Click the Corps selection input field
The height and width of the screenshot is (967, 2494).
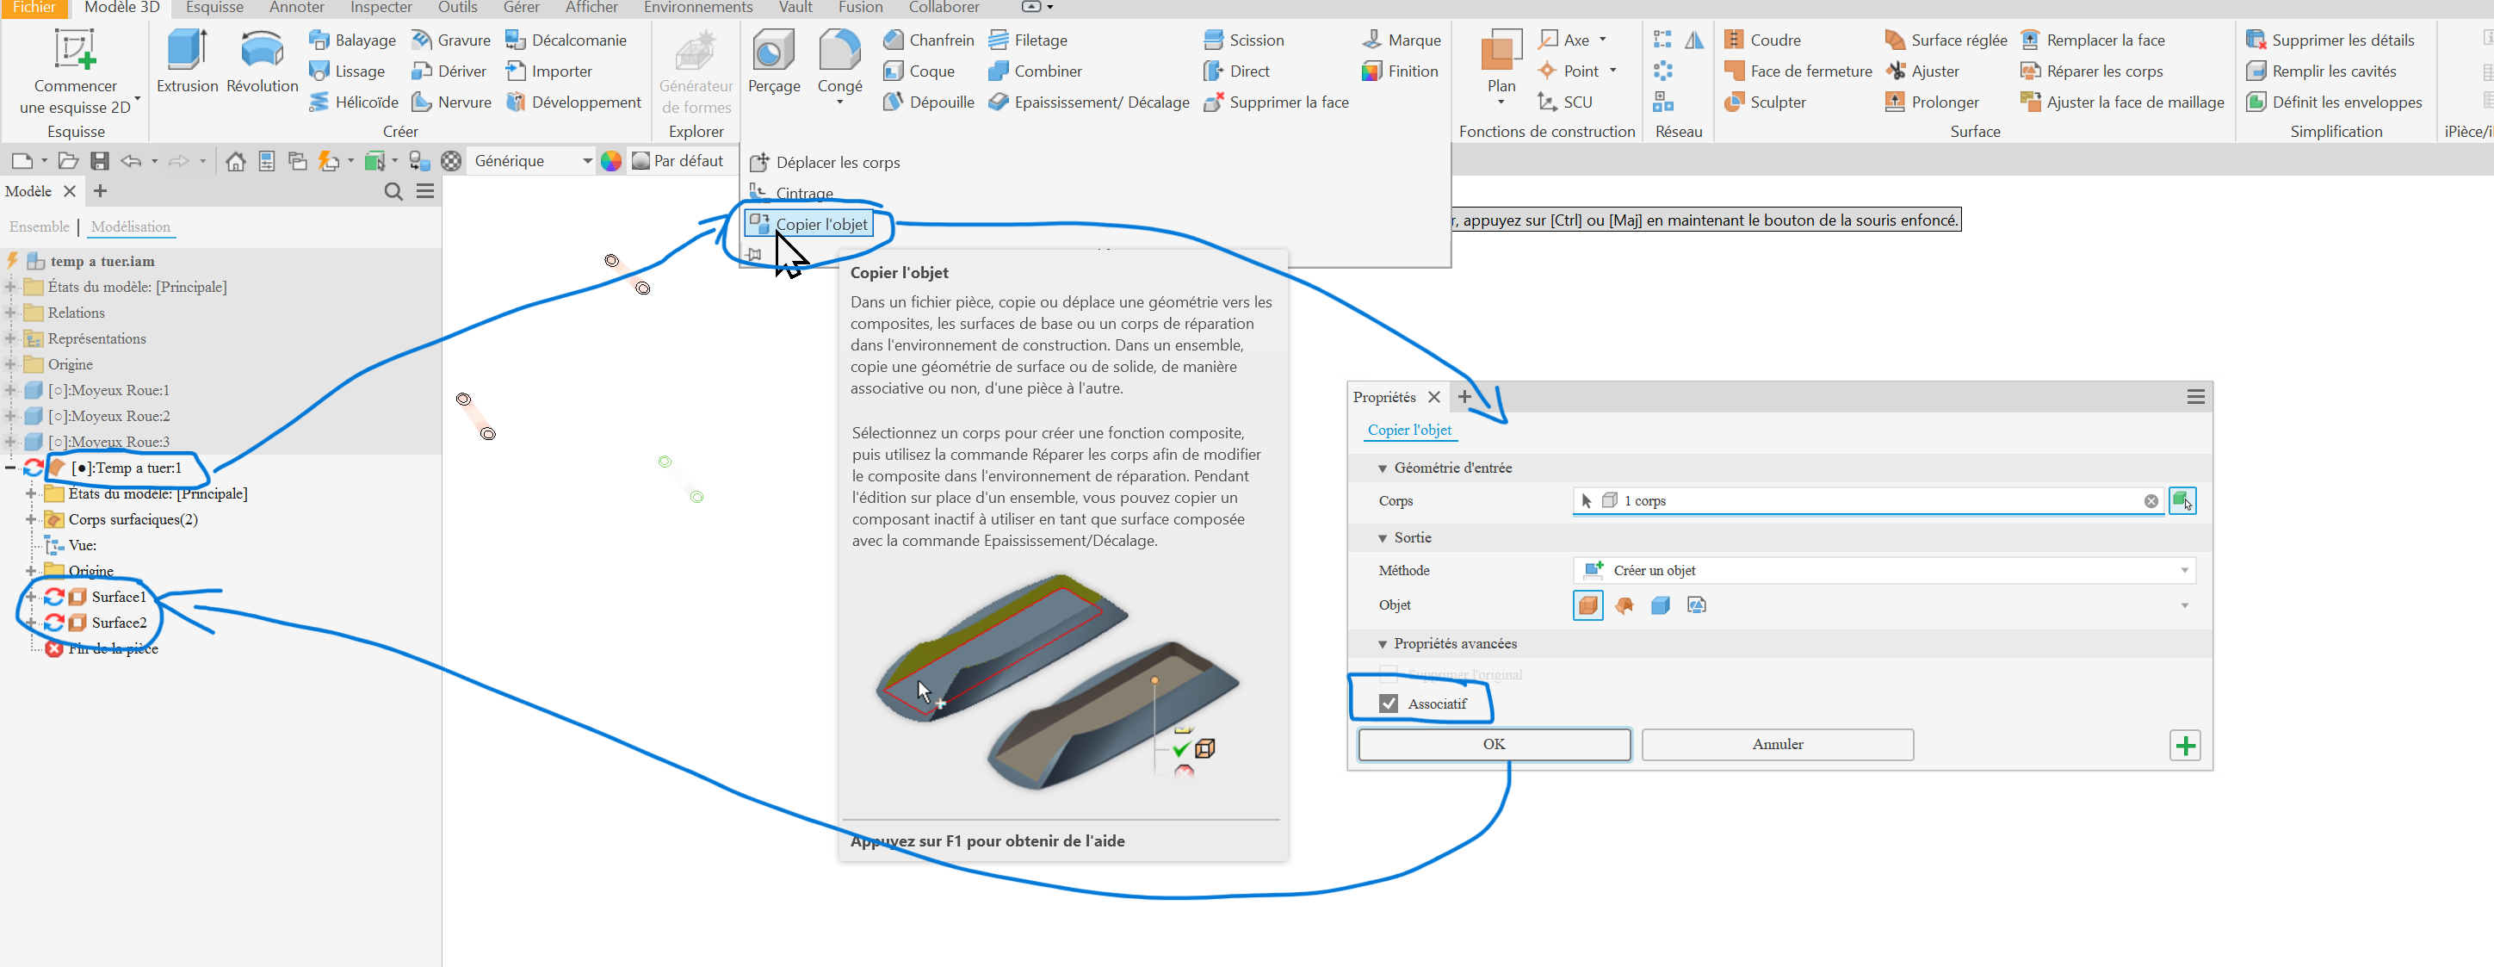[x=1867, y=500]
